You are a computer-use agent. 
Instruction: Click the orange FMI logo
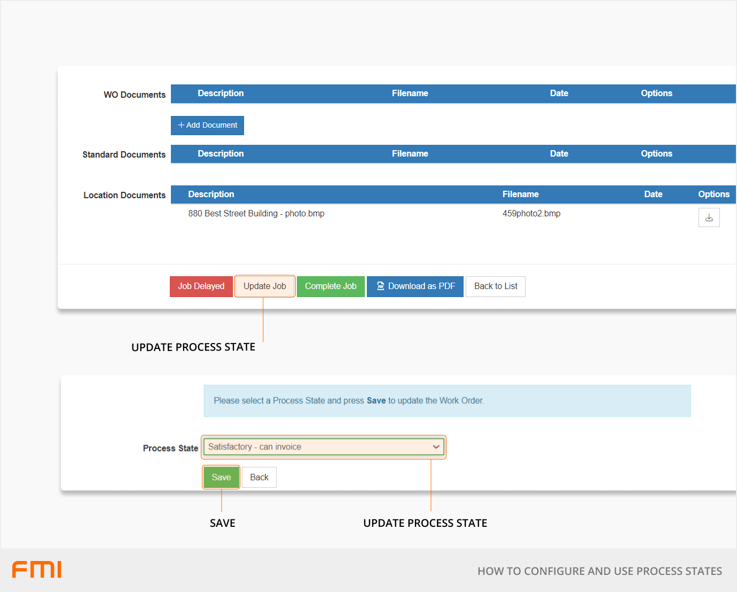tap(37, 570)
